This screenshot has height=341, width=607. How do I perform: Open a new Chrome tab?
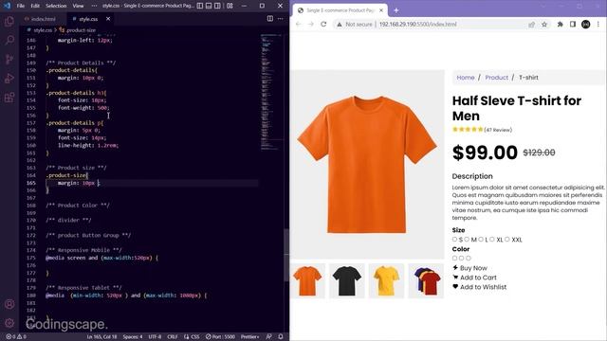point(396,10)
